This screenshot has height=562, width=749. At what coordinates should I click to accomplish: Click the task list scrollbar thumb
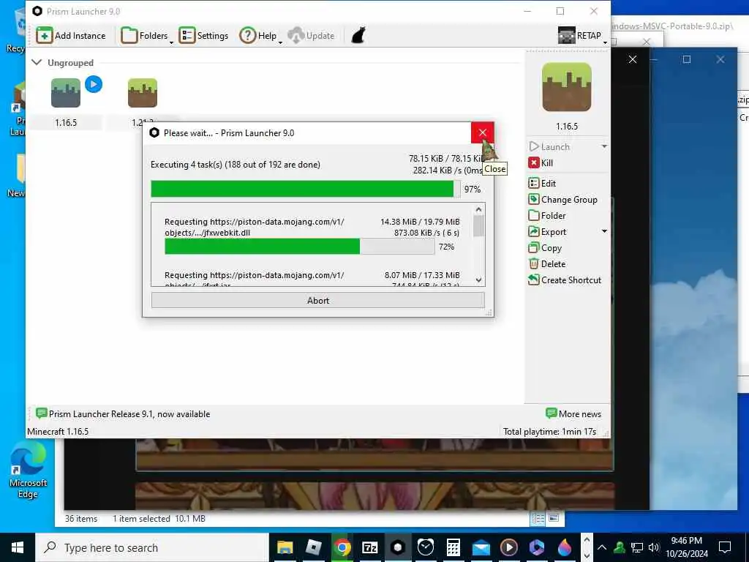pyautogui.click(x=478, y=225)
